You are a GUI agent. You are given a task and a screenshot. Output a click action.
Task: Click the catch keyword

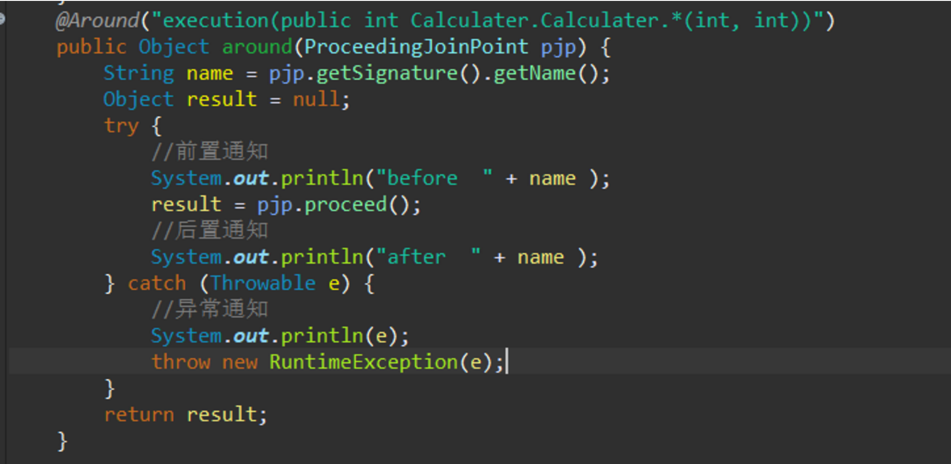tap(157, 284)
